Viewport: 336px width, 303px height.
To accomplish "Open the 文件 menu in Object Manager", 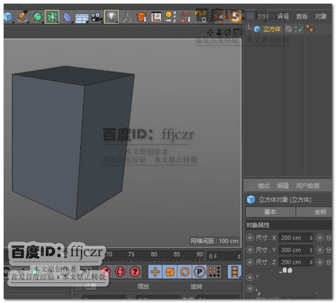I will [x=264, y=16].
